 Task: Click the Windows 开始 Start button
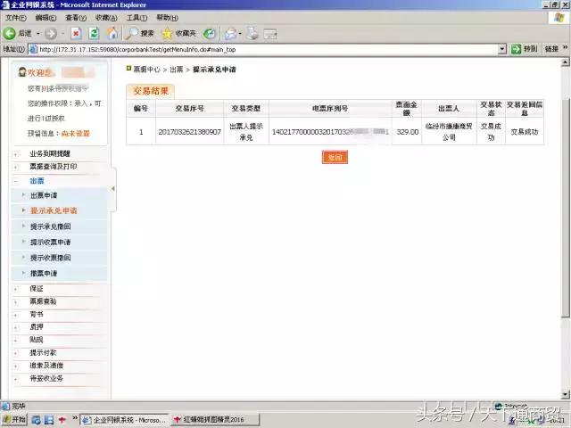point(14,420)
